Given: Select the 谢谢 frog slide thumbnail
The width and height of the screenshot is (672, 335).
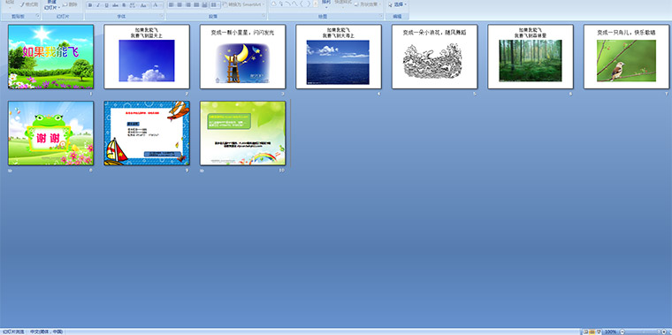Looking at the screenshot, I should pyautogui.click(x=50, y=133).
